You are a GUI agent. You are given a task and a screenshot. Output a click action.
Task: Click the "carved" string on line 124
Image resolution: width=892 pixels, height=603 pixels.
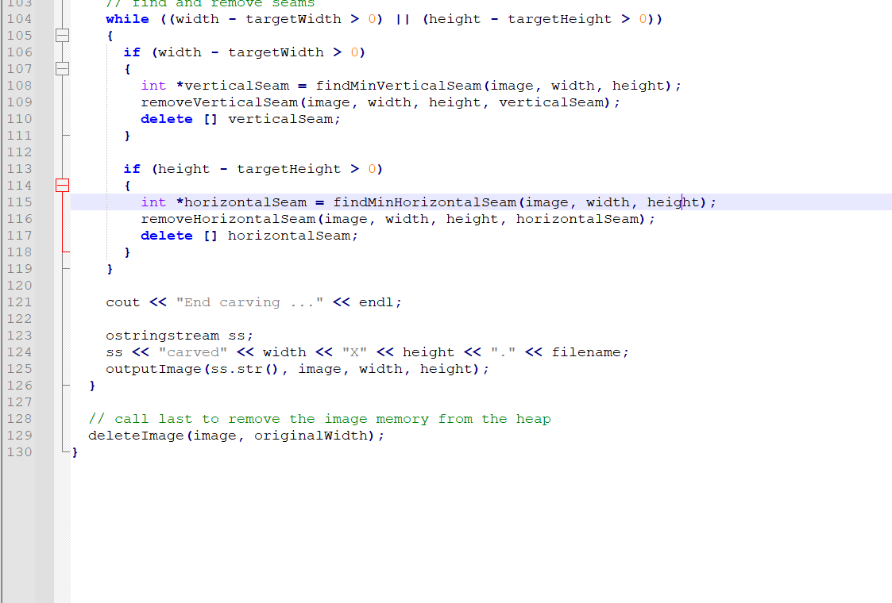(x=193, y=352)
